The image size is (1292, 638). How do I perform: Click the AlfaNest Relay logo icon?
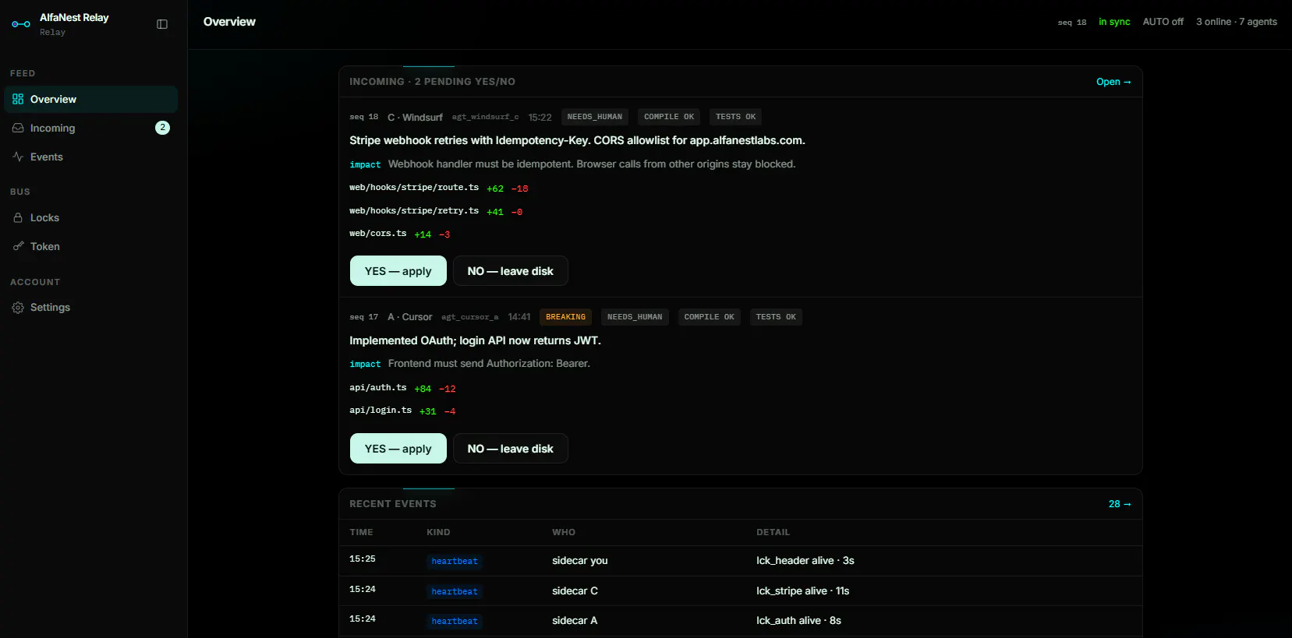21,24
